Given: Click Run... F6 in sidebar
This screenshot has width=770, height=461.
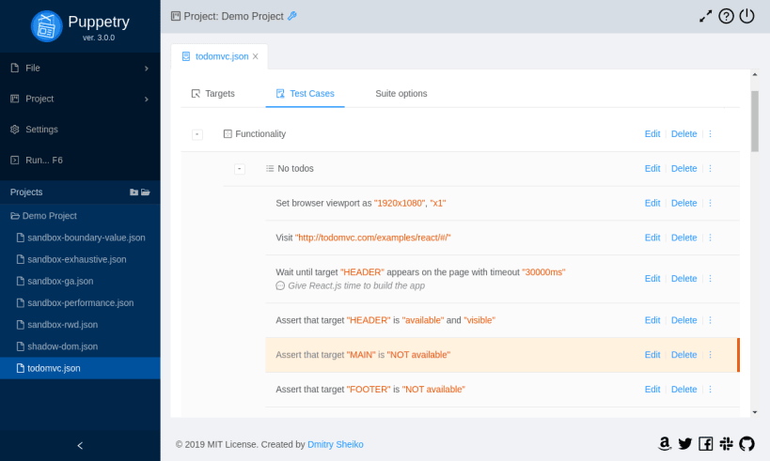Looking at the screenshot, I should pyautogui.click(x=80, y=161).
